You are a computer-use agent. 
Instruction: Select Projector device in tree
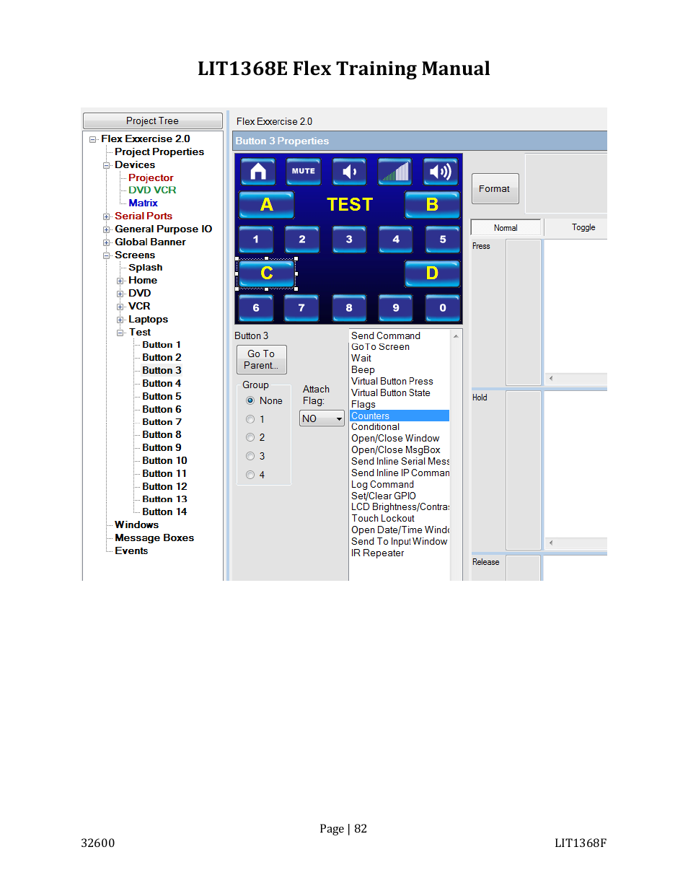click(x=151, y=177)
